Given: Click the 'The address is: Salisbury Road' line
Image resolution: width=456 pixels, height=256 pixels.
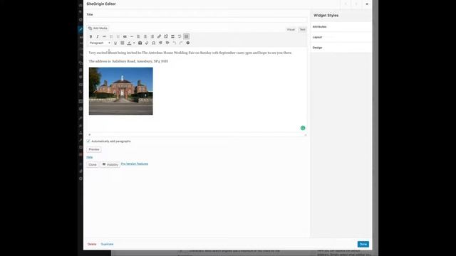Looking at the screenshot, I should click(x=128, y=61).
